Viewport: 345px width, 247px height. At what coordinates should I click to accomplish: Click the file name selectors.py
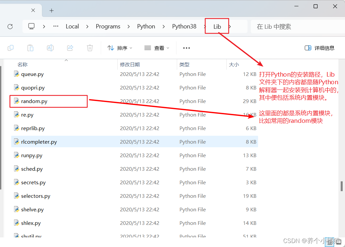point(36,196)
